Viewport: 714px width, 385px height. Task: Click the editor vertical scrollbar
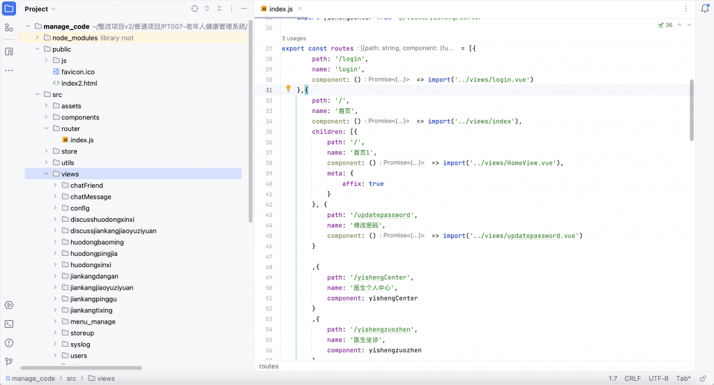[692, 110]
